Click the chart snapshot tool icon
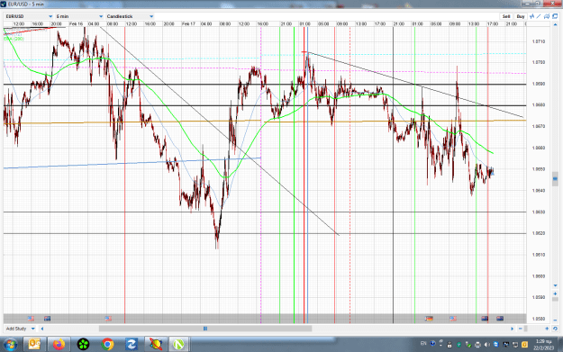 [x=547, y=16]
